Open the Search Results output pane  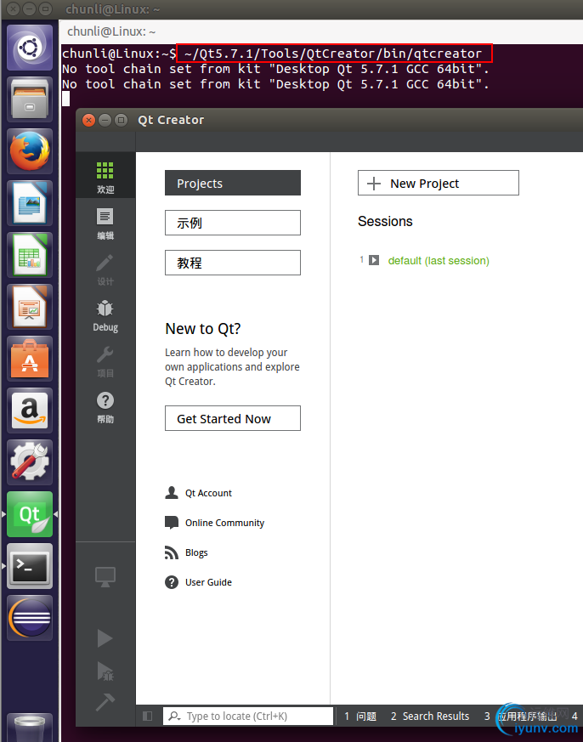point(430,716)
